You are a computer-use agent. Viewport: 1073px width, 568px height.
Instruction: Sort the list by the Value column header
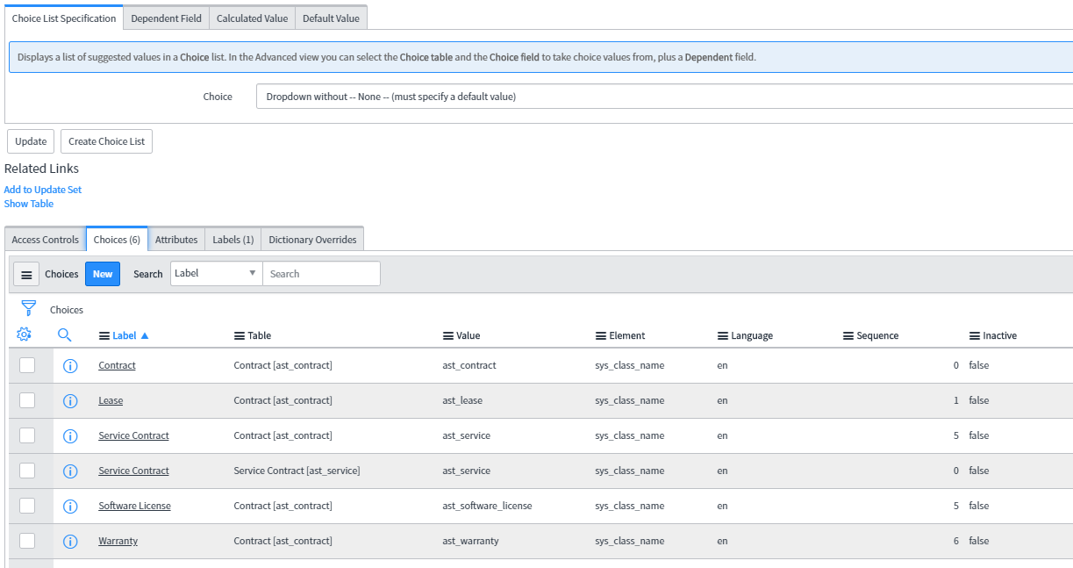(469, 335)
